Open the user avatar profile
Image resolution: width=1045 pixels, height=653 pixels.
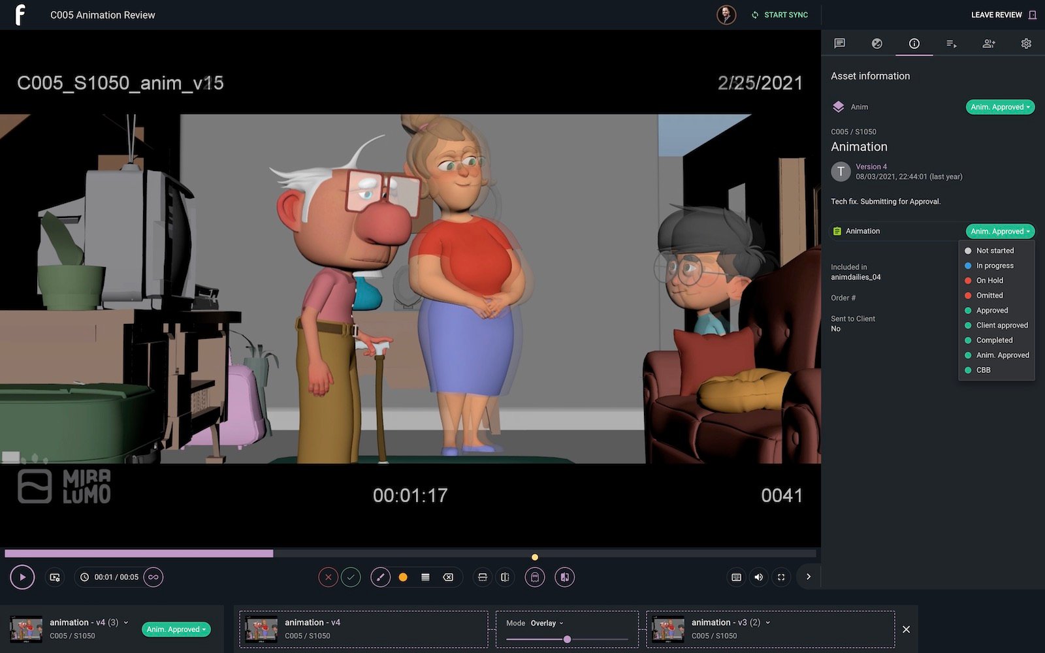click(x=726, y=14)
